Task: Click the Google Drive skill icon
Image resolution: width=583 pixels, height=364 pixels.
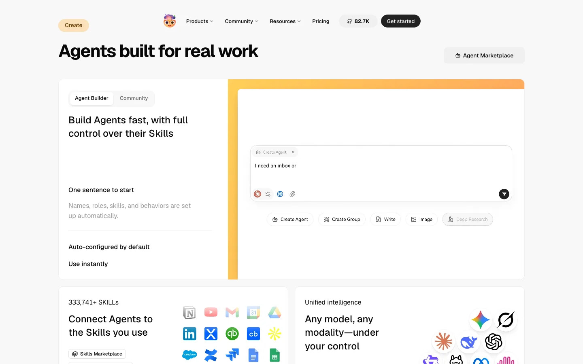Action: pos(274,312)
